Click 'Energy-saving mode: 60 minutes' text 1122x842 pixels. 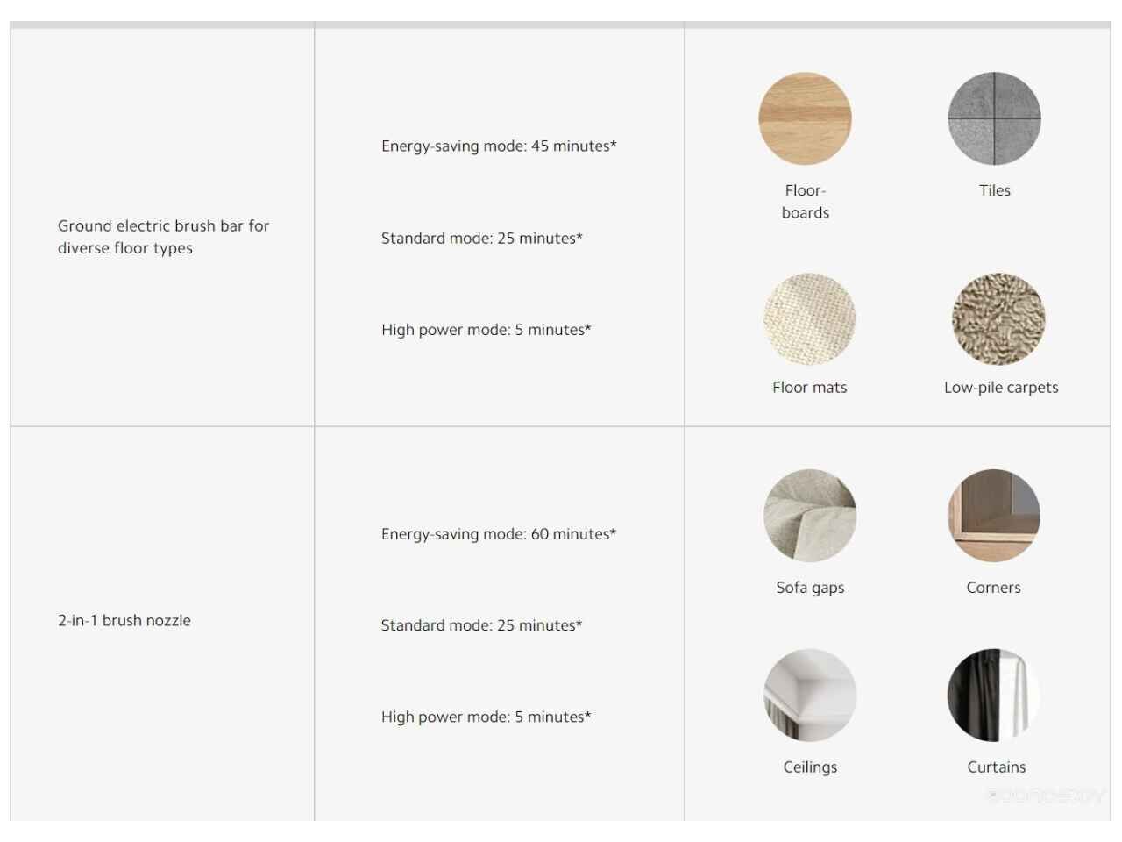pos(499,534)
